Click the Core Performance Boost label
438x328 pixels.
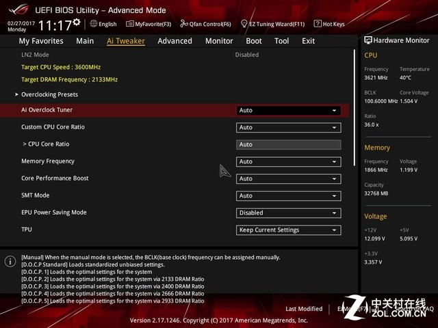click(x=55, y=178)
